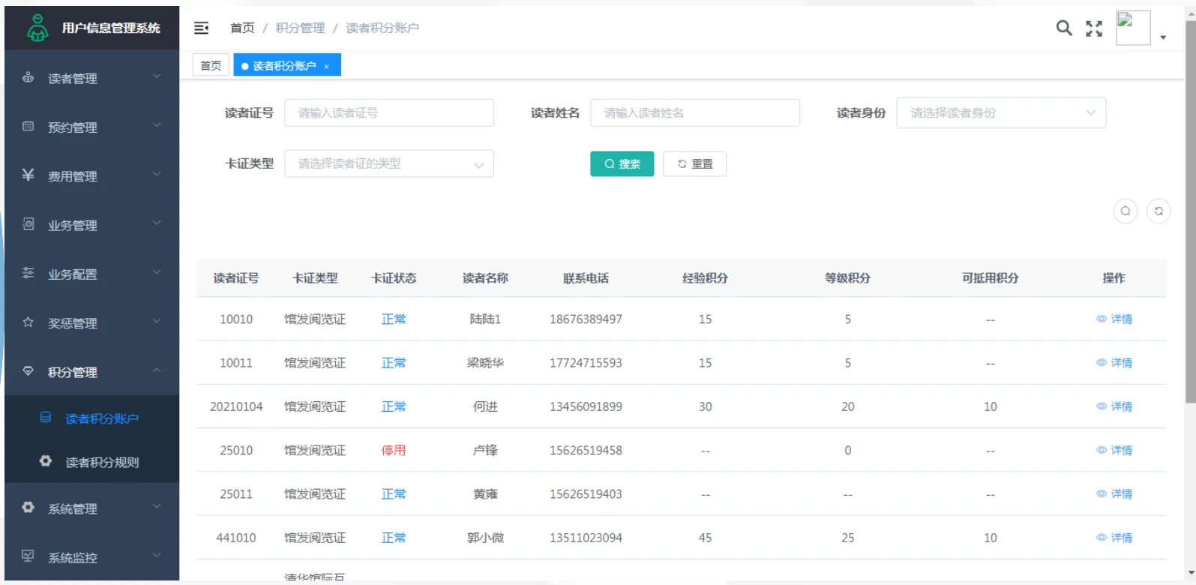Collapse the 积分管理 menu chevron
The height and width of the screenshot is (585, 1196).
[157, 370]
